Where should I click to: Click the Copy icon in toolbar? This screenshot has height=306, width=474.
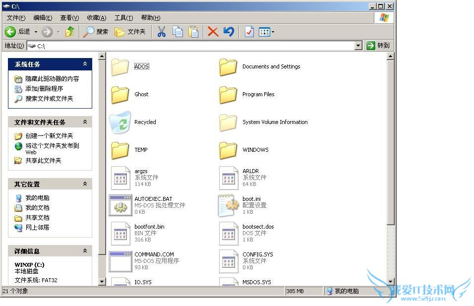(x=178, y=32)
